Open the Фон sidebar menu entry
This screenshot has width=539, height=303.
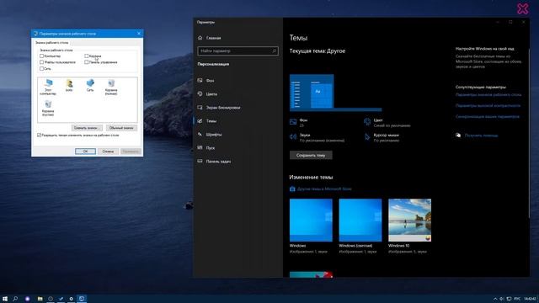[x=210, y=81]
